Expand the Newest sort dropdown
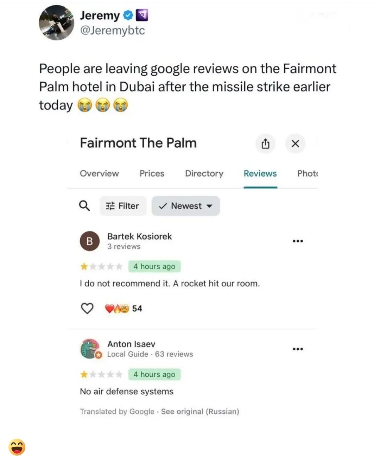Screen dimensions: 380x464 tap(186, 206)
